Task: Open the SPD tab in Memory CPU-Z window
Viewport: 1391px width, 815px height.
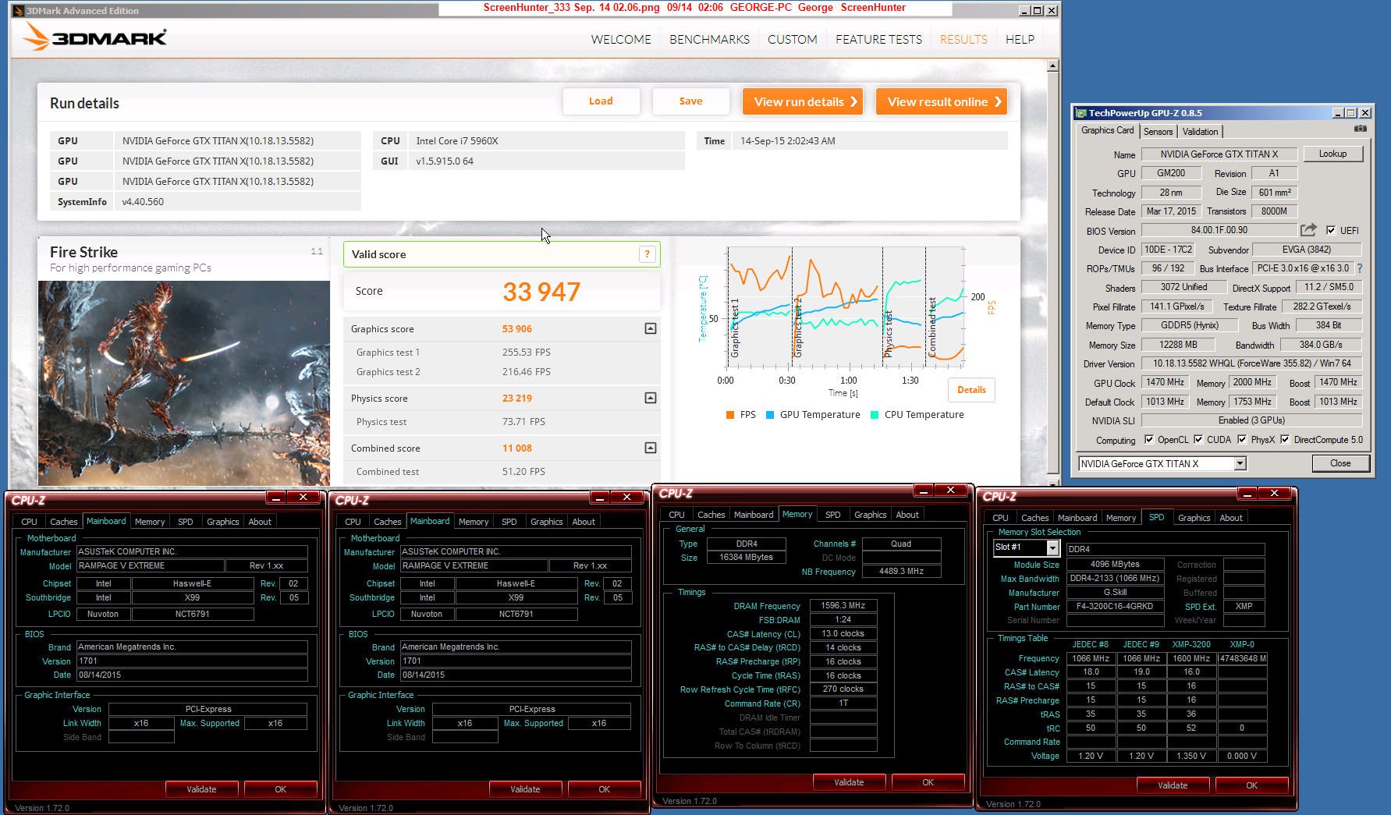Action: [x=832, y=515]
